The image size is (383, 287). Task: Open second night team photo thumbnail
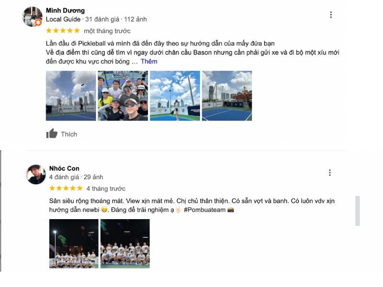125,243
